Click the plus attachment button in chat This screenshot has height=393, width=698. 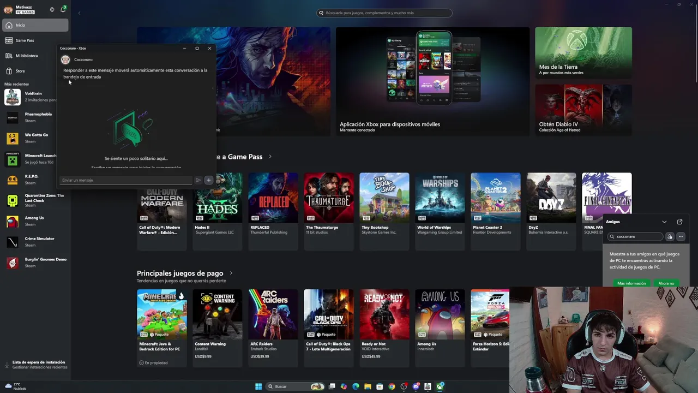click(208, 180)
